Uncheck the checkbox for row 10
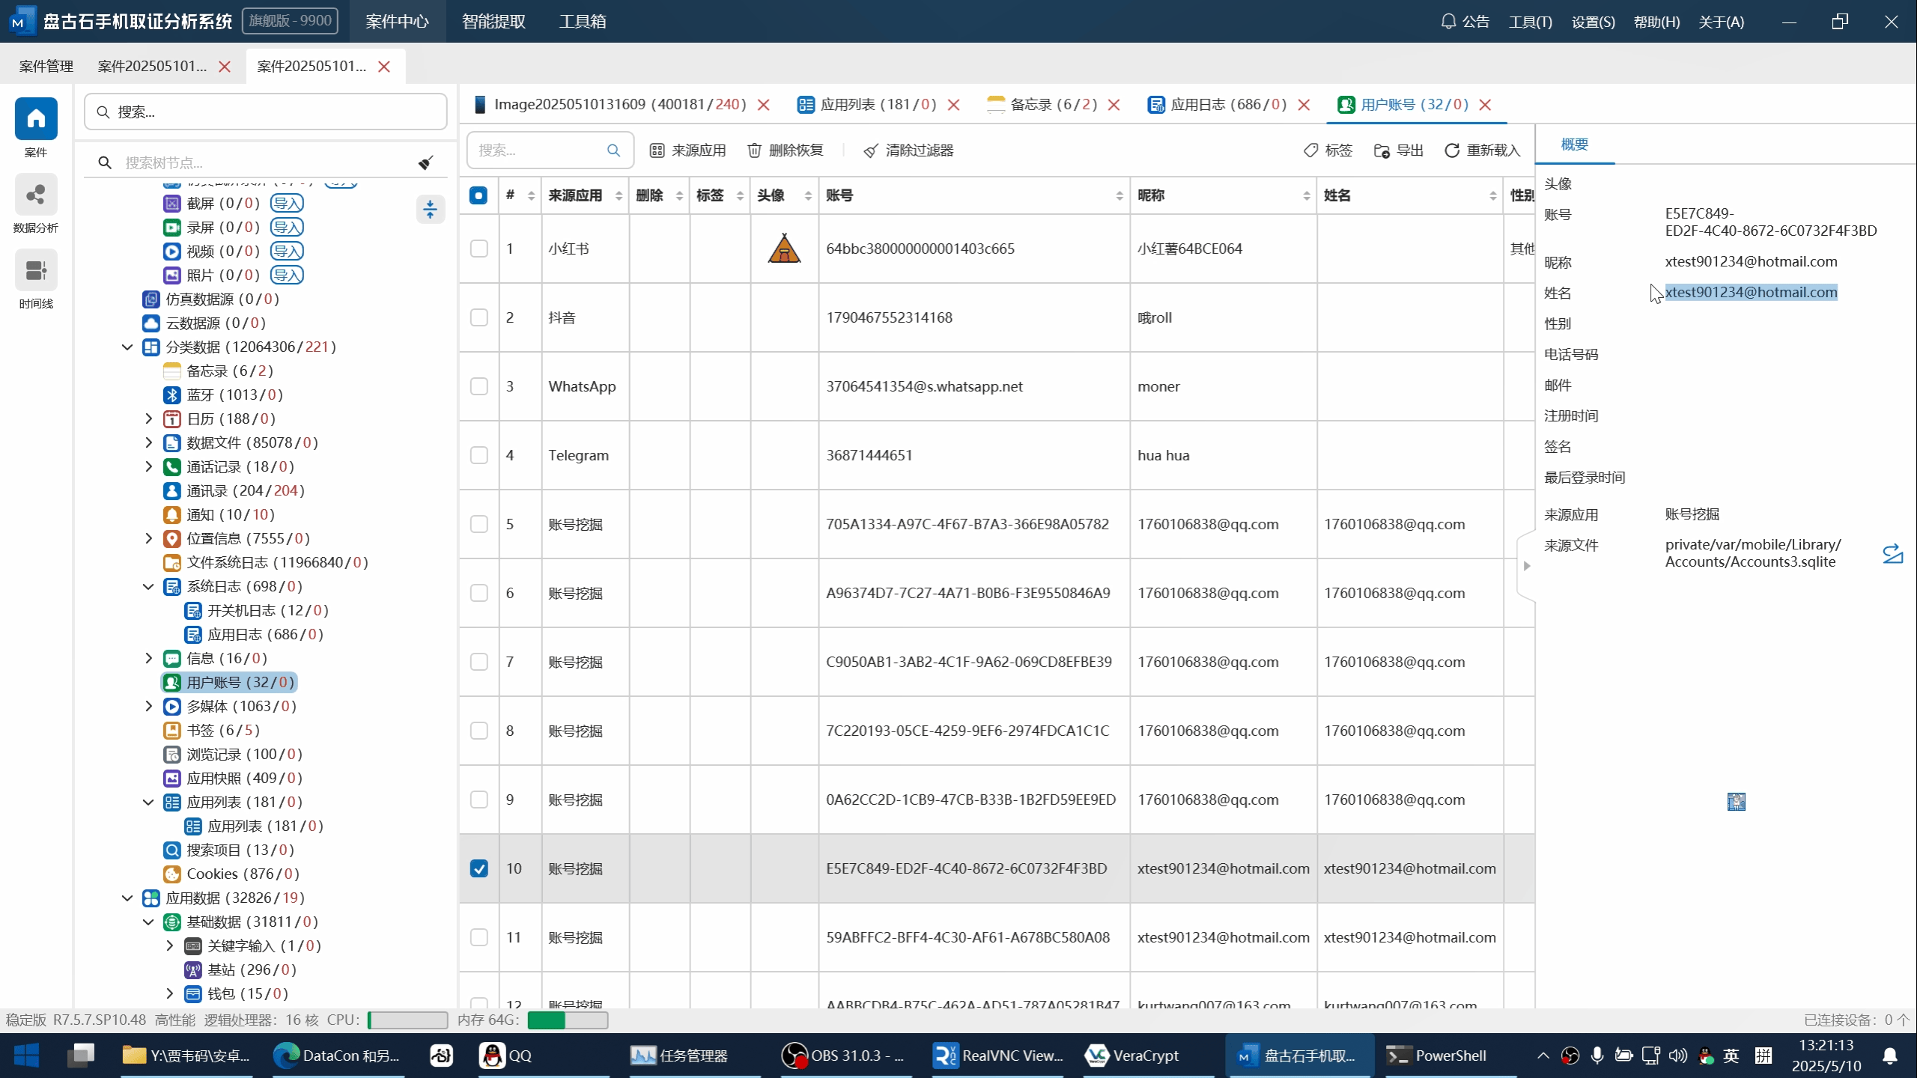The width and height of the screenshot is (1917, 1078). (479, 868)
